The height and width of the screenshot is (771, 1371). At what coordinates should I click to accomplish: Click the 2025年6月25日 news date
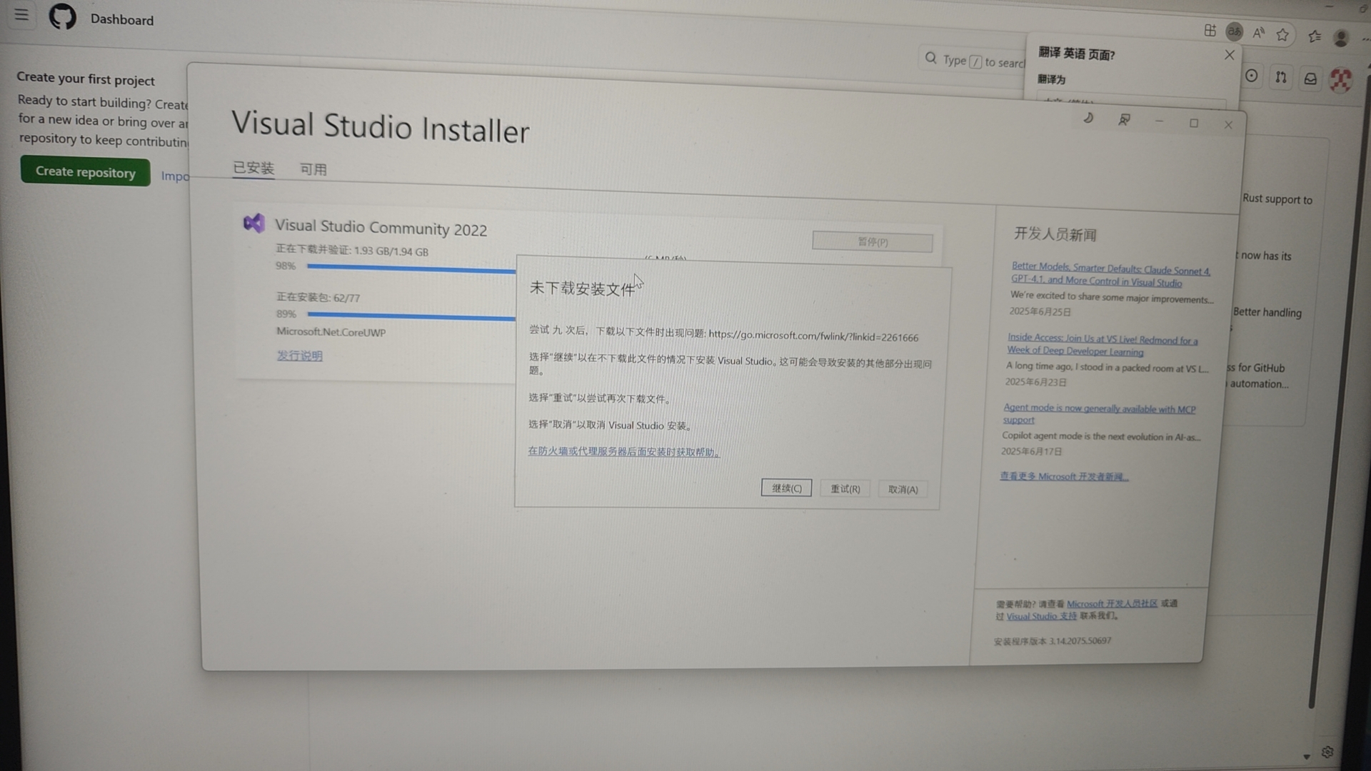pyautogui.click(x=1040, y=312)
